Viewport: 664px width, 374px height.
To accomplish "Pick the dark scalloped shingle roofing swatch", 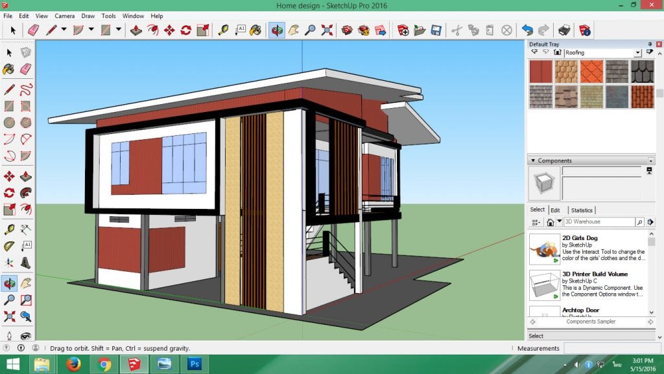I will [x=643, y=71].
